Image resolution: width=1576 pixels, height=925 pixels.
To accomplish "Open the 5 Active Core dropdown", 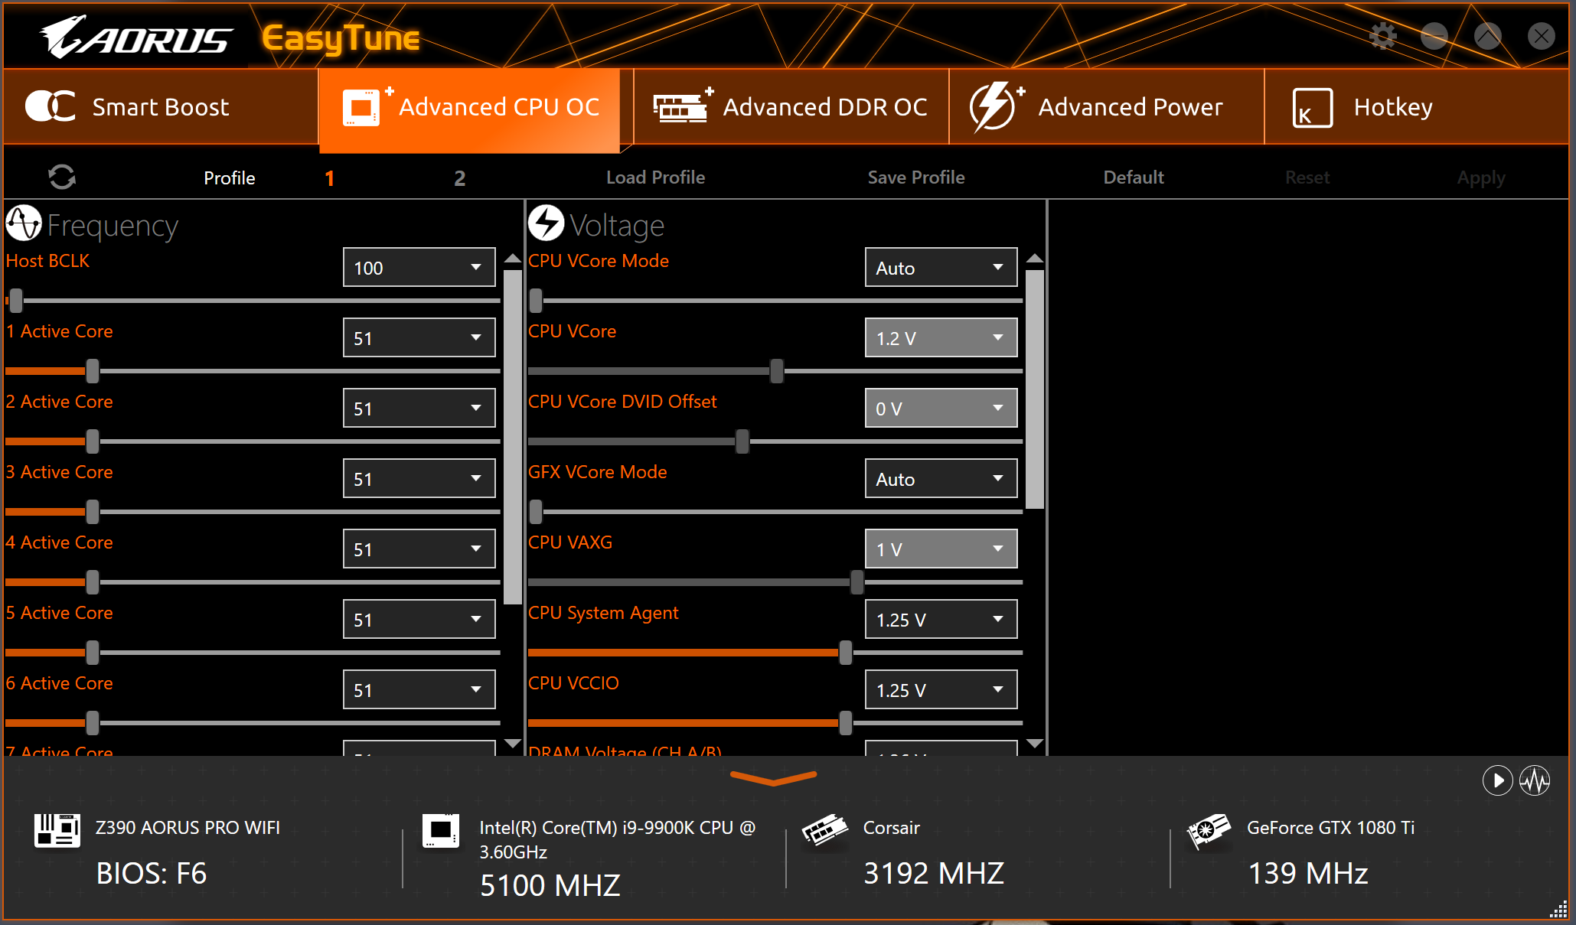I will click(419, 619).
